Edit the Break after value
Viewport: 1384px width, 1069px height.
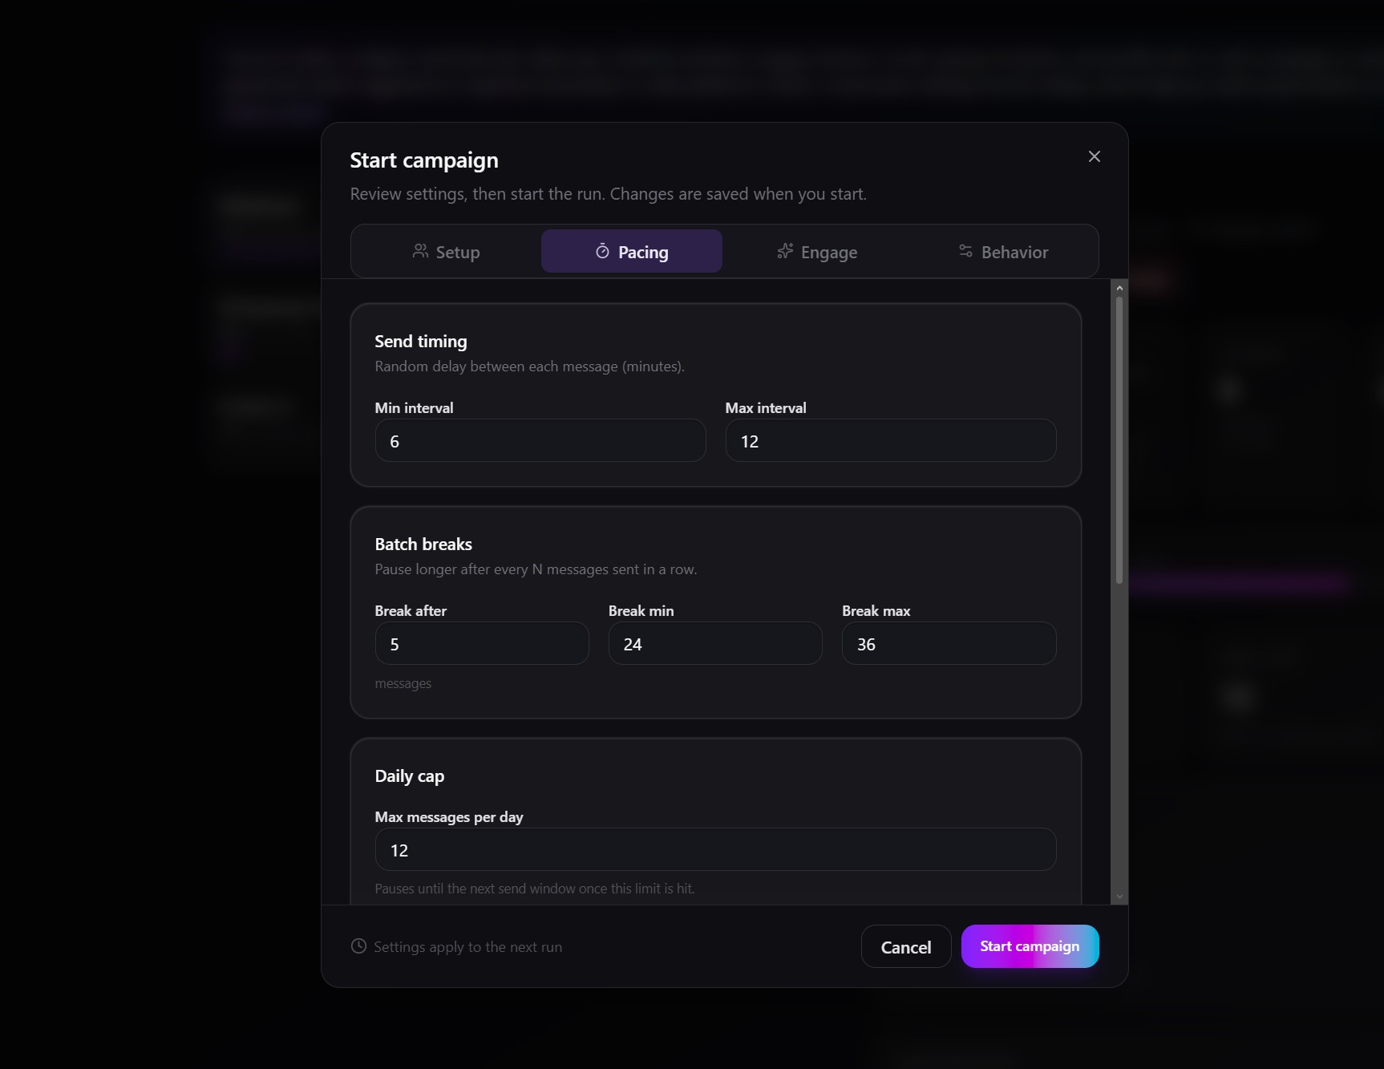coord(482,643)
